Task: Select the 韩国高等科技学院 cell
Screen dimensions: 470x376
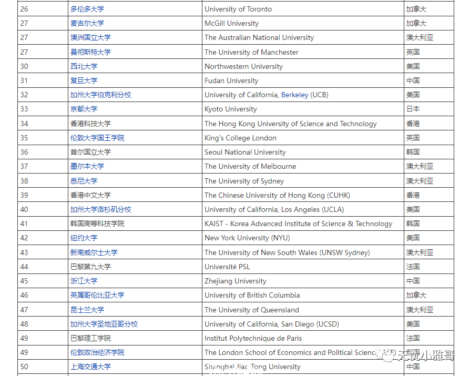Action: (x=135, y=223)
